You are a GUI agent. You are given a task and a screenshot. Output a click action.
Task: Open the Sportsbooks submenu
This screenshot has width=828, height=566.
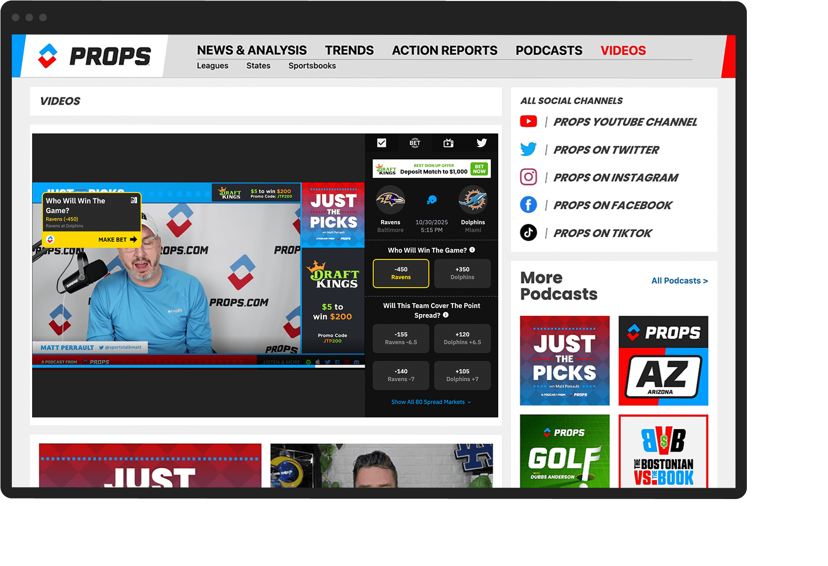(312, 66)
